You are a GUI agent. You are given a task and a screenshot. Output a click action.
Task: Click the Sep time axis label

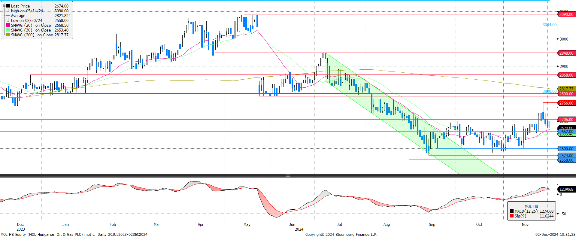click(432, 224)
